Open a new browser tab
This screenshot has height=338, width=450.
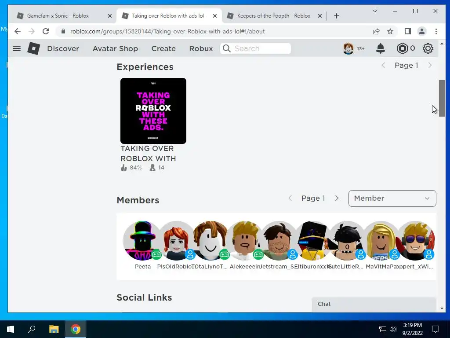pyautogui.click(x=337, y=16)
